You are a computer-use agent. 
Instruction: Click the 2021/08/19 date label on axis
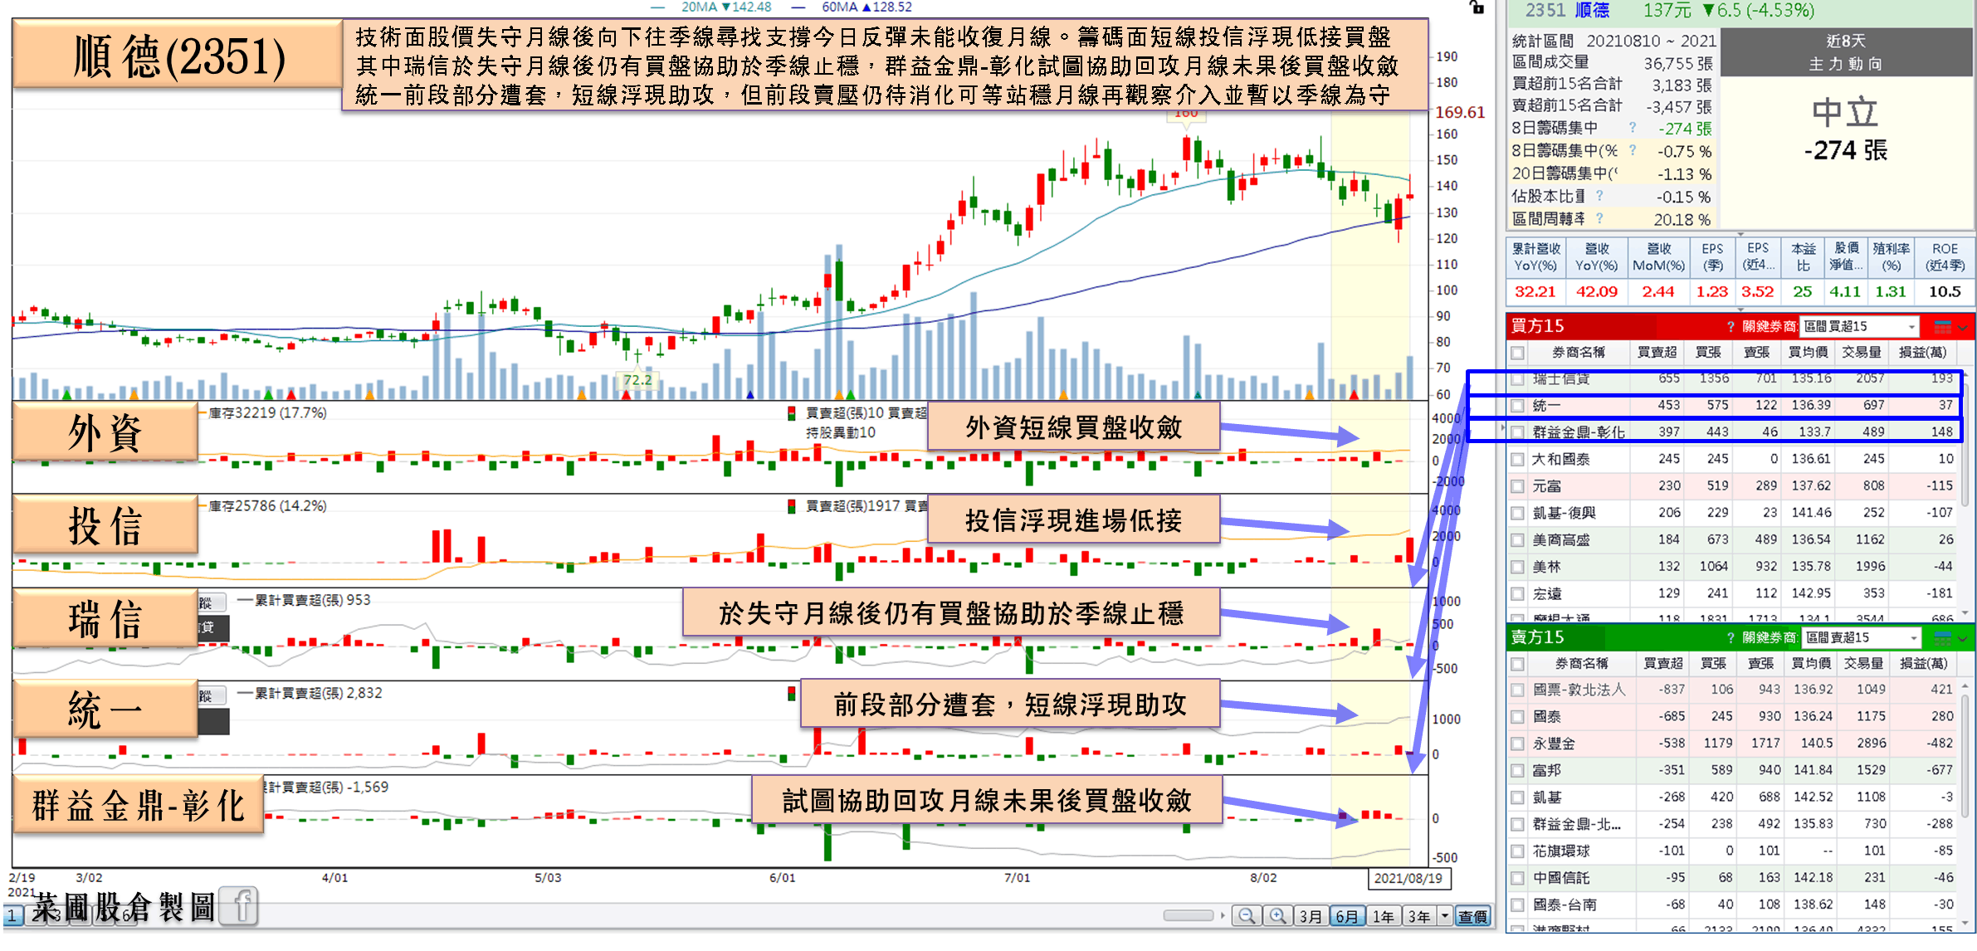point(1408,878)
